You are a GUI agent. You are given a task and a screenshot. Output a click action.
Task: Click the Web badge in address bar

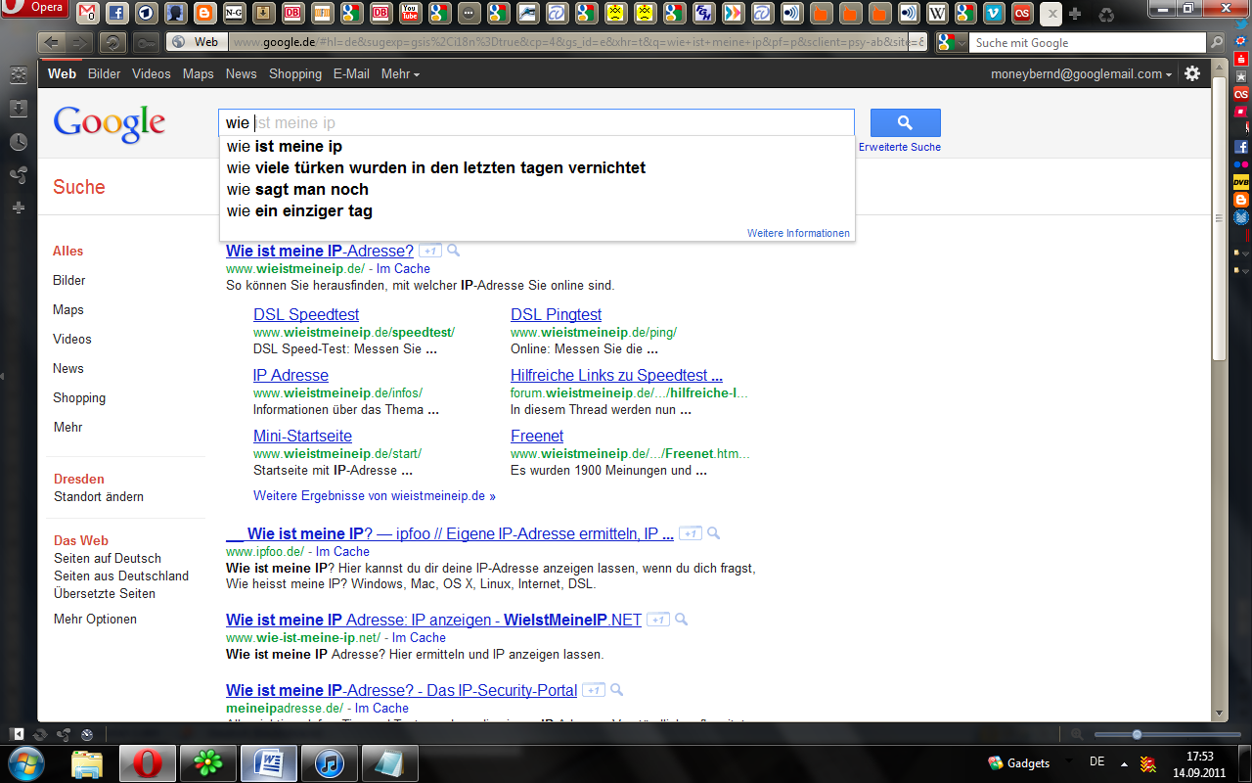(x=198, y=42)
